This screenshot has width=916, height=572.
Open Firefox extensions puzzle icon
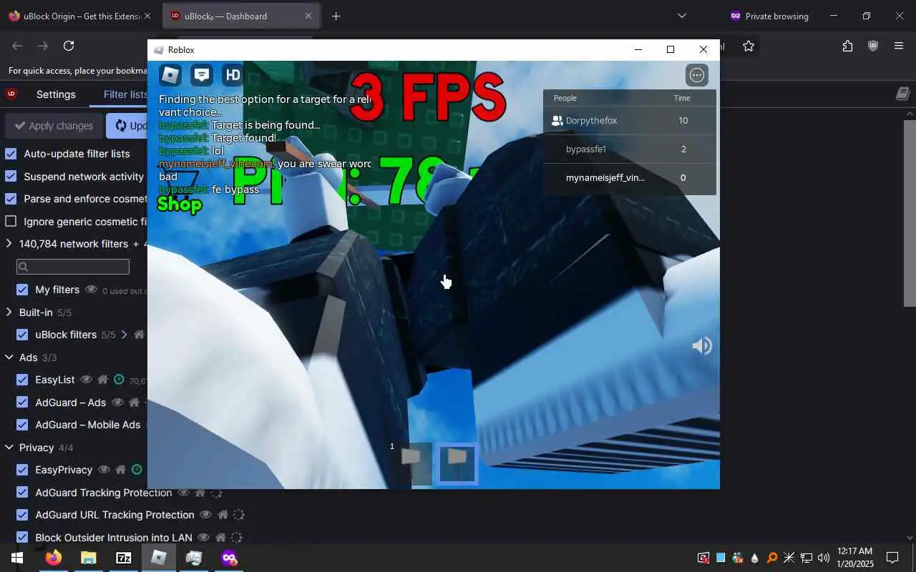pyautogui.click(x=847, y=46)
